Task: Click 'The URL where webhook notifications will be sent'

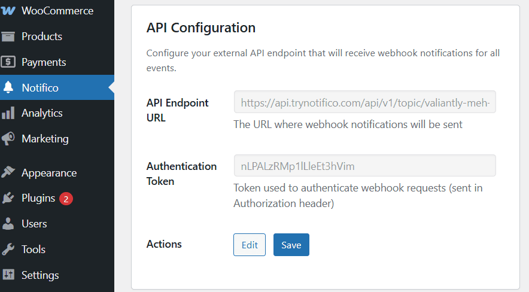Action: [348, 124]
